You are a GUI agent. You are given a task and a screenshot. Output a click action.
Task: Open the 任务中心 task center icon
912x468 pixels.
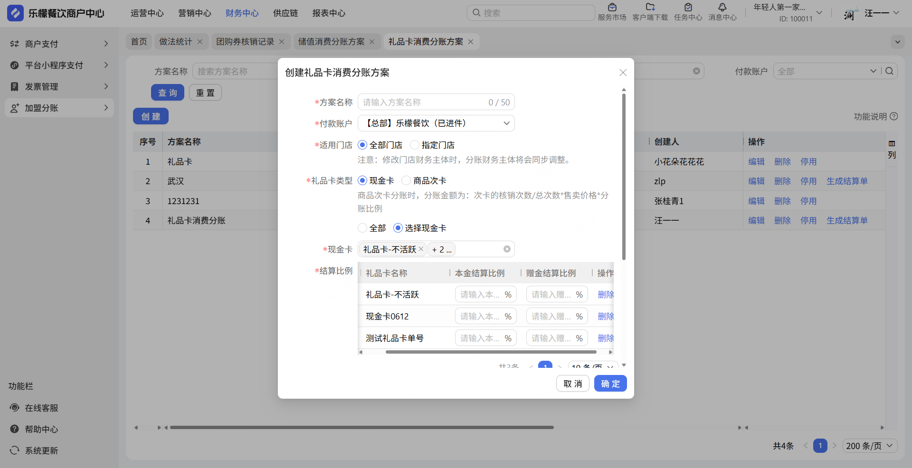coord(688,8)
